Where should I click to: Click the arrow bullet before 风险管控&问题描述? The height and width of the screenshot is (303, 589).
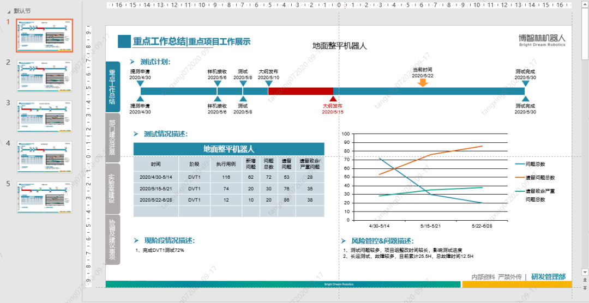344,241
